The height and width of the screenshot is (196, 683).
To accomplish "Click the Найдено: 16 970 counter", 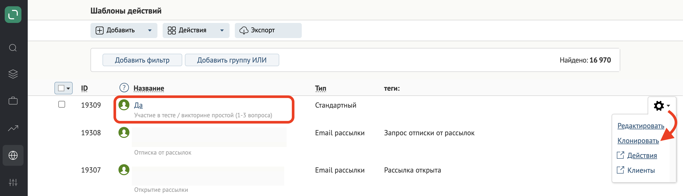I will point(585,60).
